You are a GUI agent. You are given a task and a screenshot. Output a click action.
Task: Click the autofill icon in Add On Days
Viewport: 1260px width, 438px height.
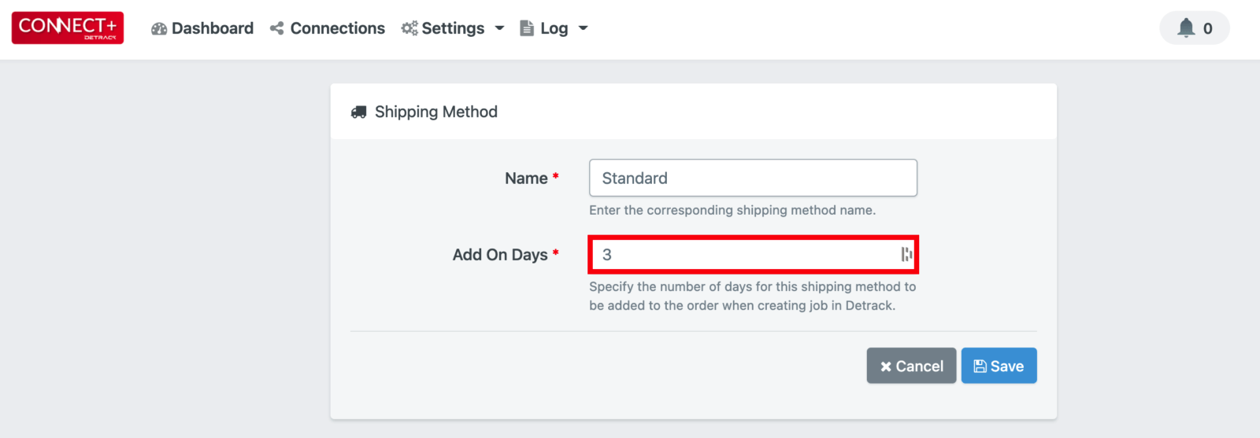click(906, 254)
